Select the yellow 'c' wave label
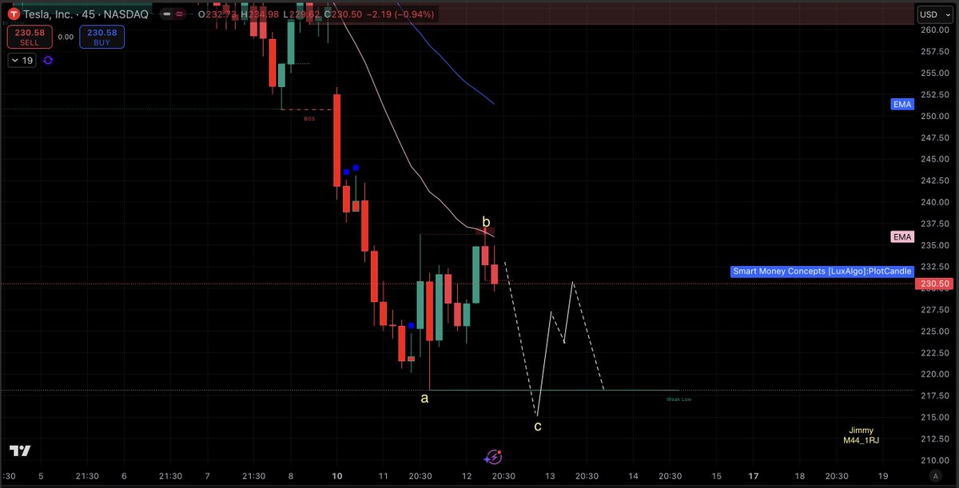Image resolution: width=959 pixels, height=488 pixels. pos(538,427)
